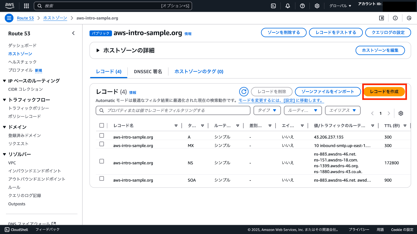Focus the top AWS 検索 search bar
Image resolution: width=417 pixels, height=234 pixels.
[113, 6]
